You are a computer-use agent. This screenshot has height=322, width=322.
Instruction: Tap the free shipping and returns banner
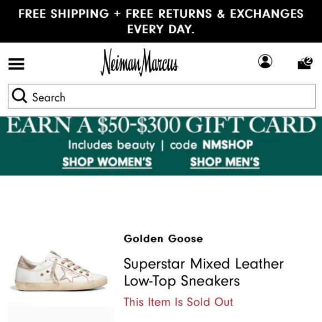161,21
